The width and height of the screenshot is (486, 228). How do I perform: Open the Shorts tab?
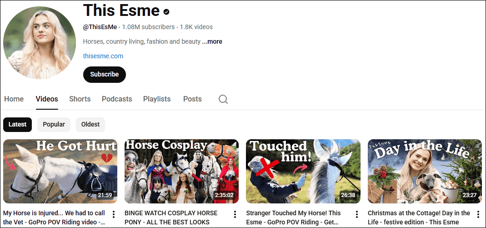click(80, 99)
